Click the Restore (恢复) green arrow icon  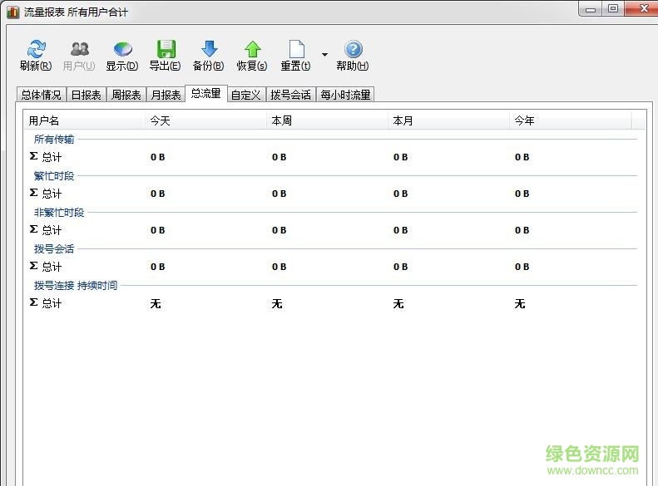pos(252,51)
